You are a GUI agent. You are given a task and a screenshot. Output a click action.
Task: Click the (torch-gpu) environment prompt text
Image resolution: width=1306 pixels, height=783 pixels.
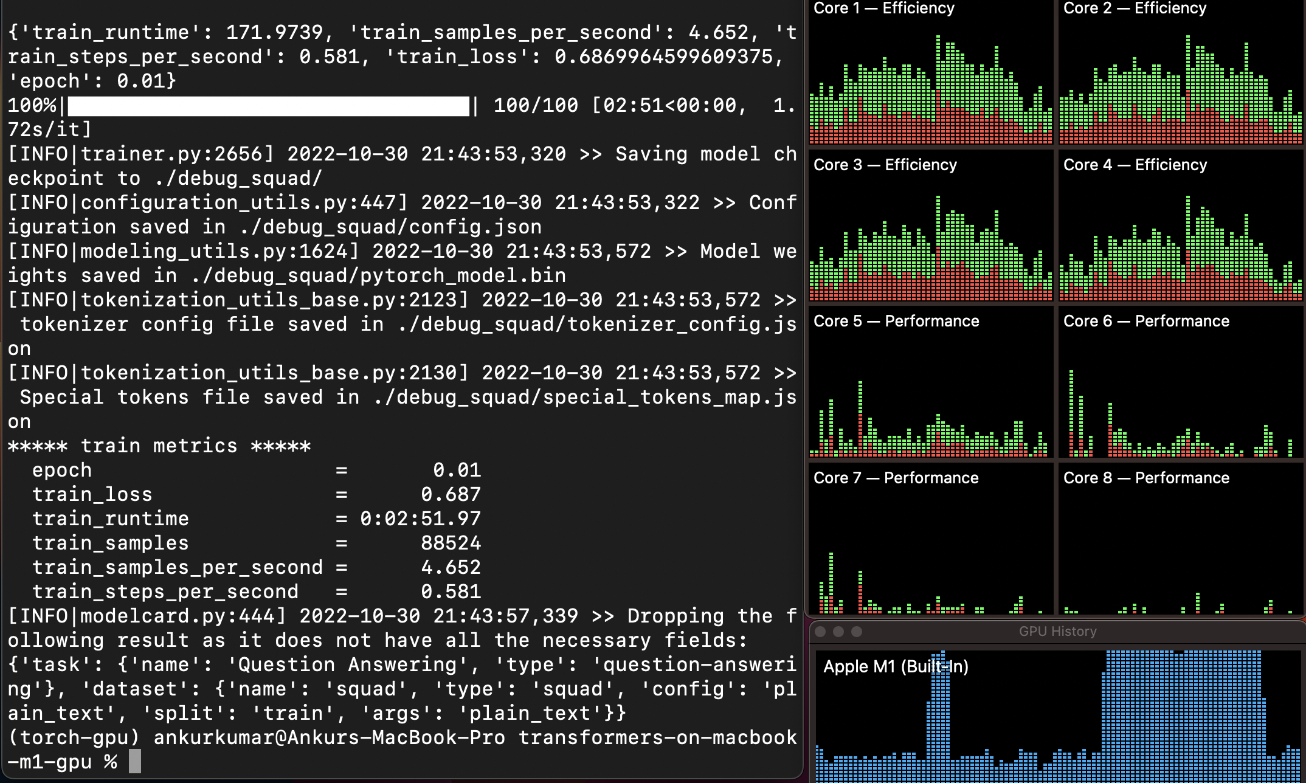click(74, 737)
